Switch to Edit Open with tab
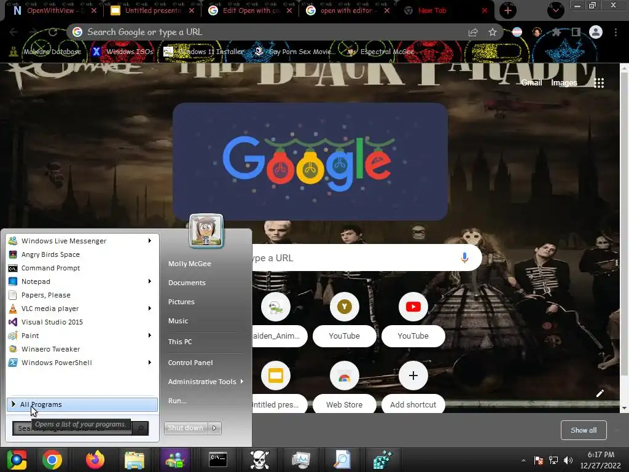Image resolution: width=629 pixels, height=472 pixels. (251, 10)
